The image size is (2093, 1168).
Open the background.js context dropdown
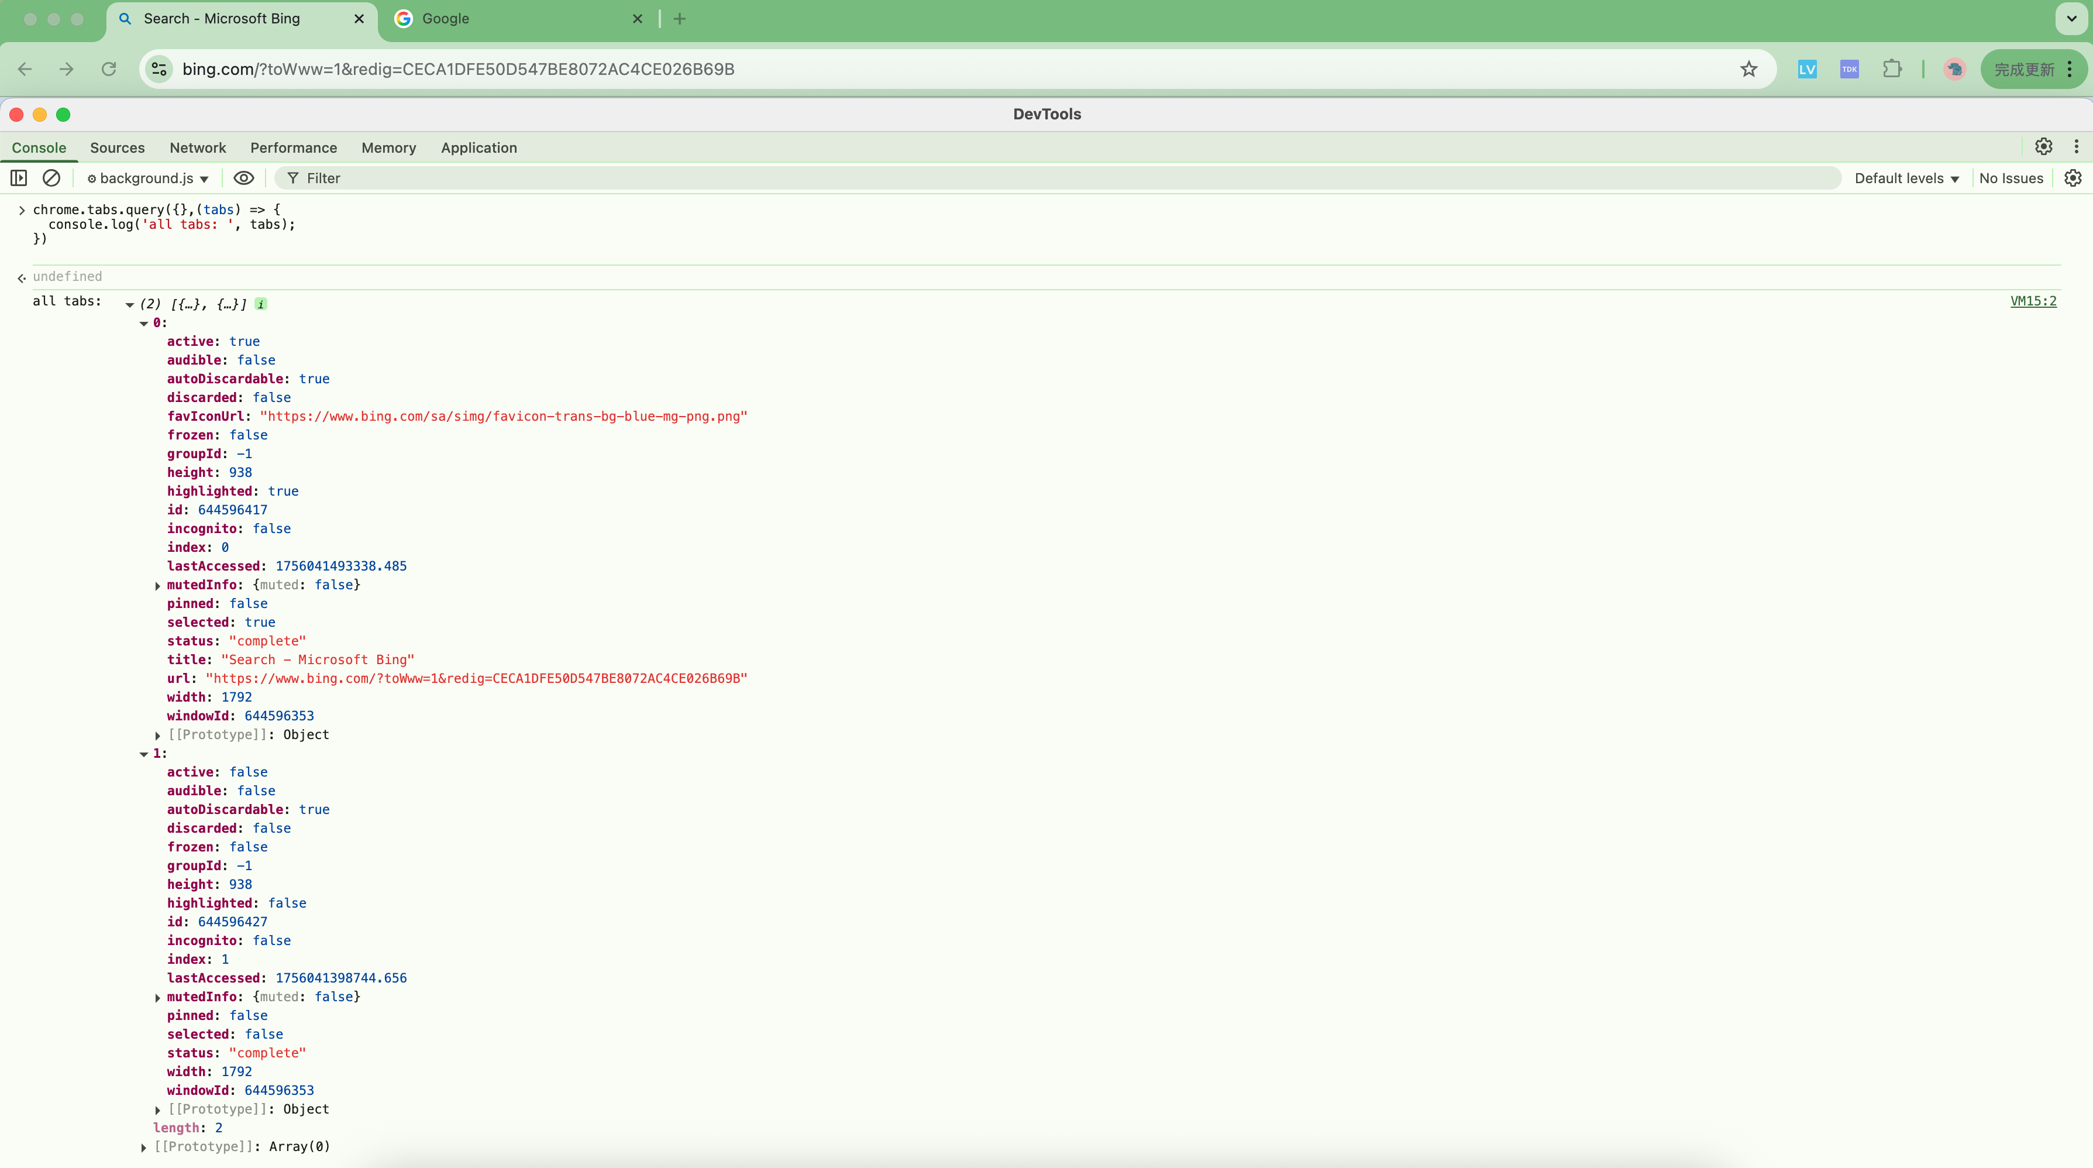tap(148, 178)
